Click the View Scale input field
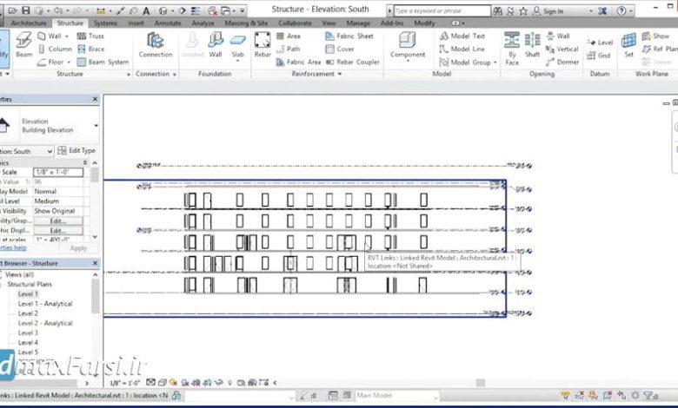The image size is (678, 408). [x=58, y=172]
